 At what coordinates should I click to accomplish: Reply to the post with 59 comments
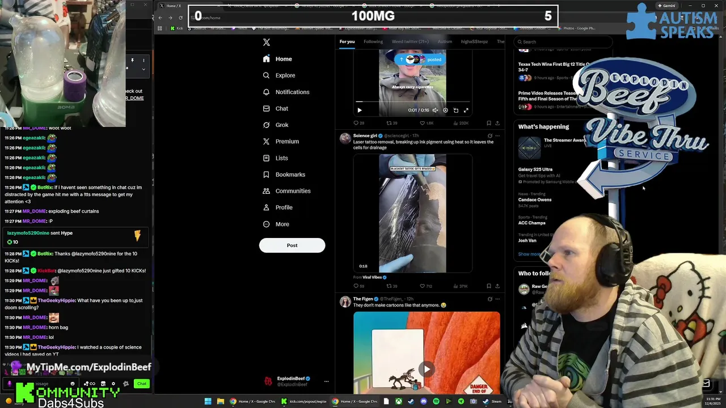point(358,286)
